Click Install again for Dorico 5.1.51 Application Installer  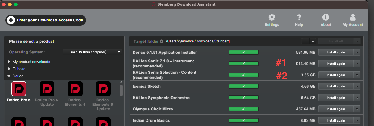pyautogui.click(x=336, y=52)
